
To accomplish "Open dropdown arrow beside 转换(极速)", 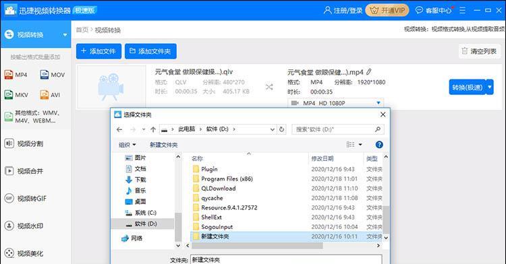I will [x=490, y=88].
